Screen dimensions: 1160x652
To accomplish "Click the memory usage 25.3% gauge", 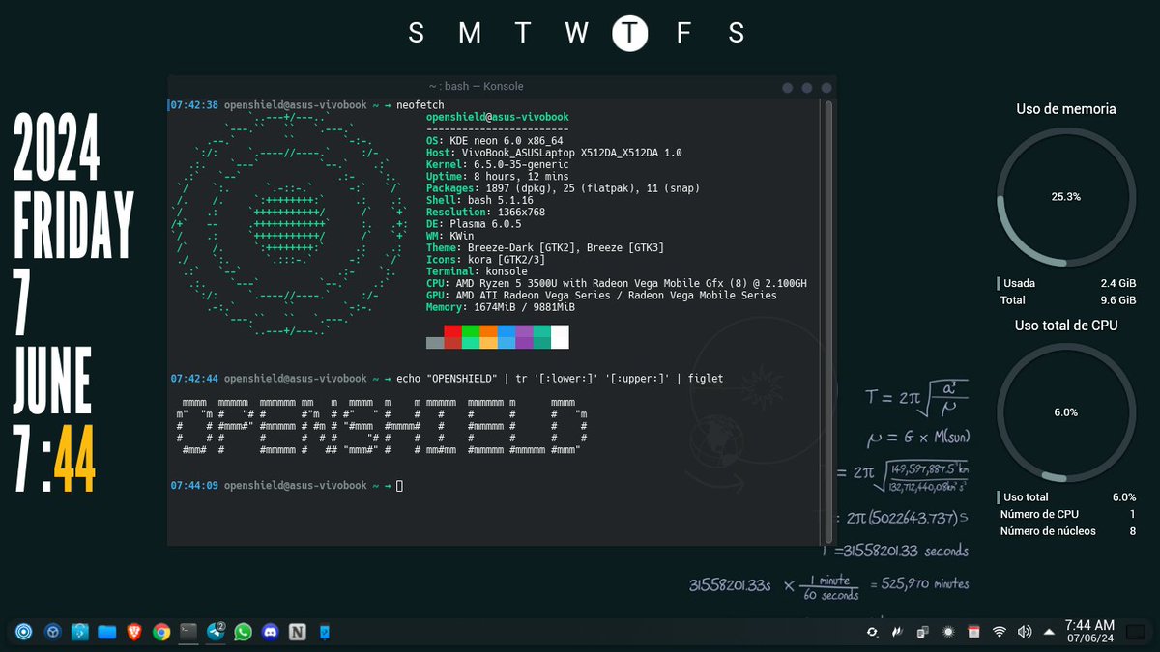I will coord(1066,196).
